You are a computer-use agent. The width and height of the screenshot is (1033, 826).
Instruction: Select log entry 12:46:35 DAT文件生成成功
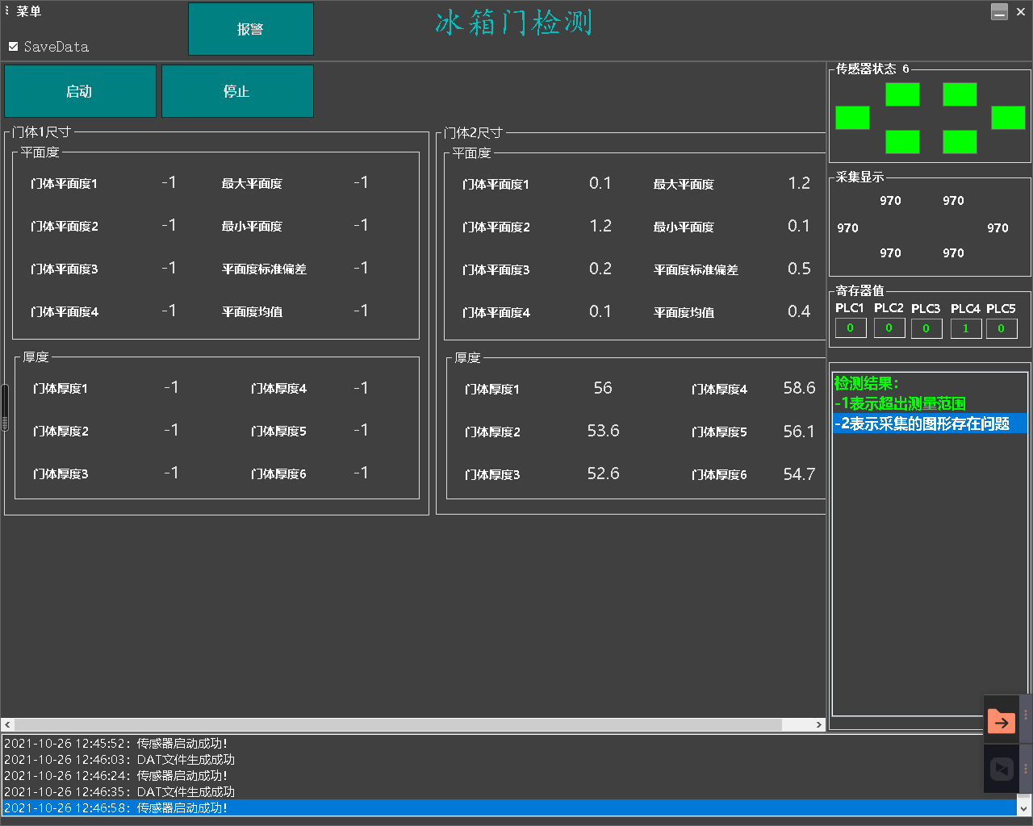click(x=509, y=792)
